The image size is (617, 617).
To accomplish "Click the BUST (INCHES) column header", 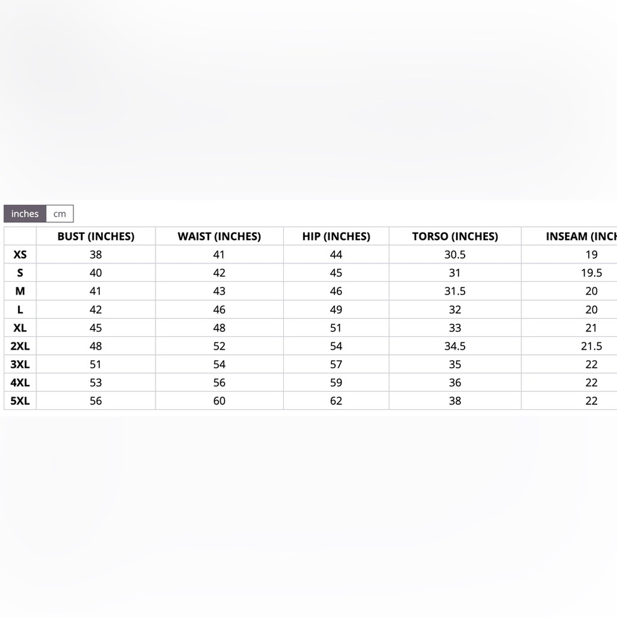I will tap(96, 236).
